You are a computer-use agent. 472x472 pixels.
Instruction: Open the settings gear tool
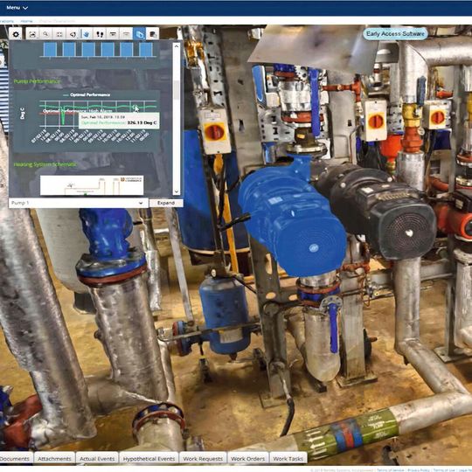[16, 34]
